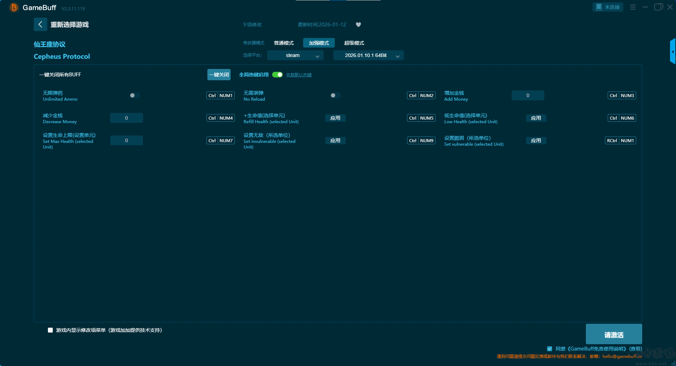Click the back arrow to reselect game
Screen dimensions: 676x366
point(40,24)
